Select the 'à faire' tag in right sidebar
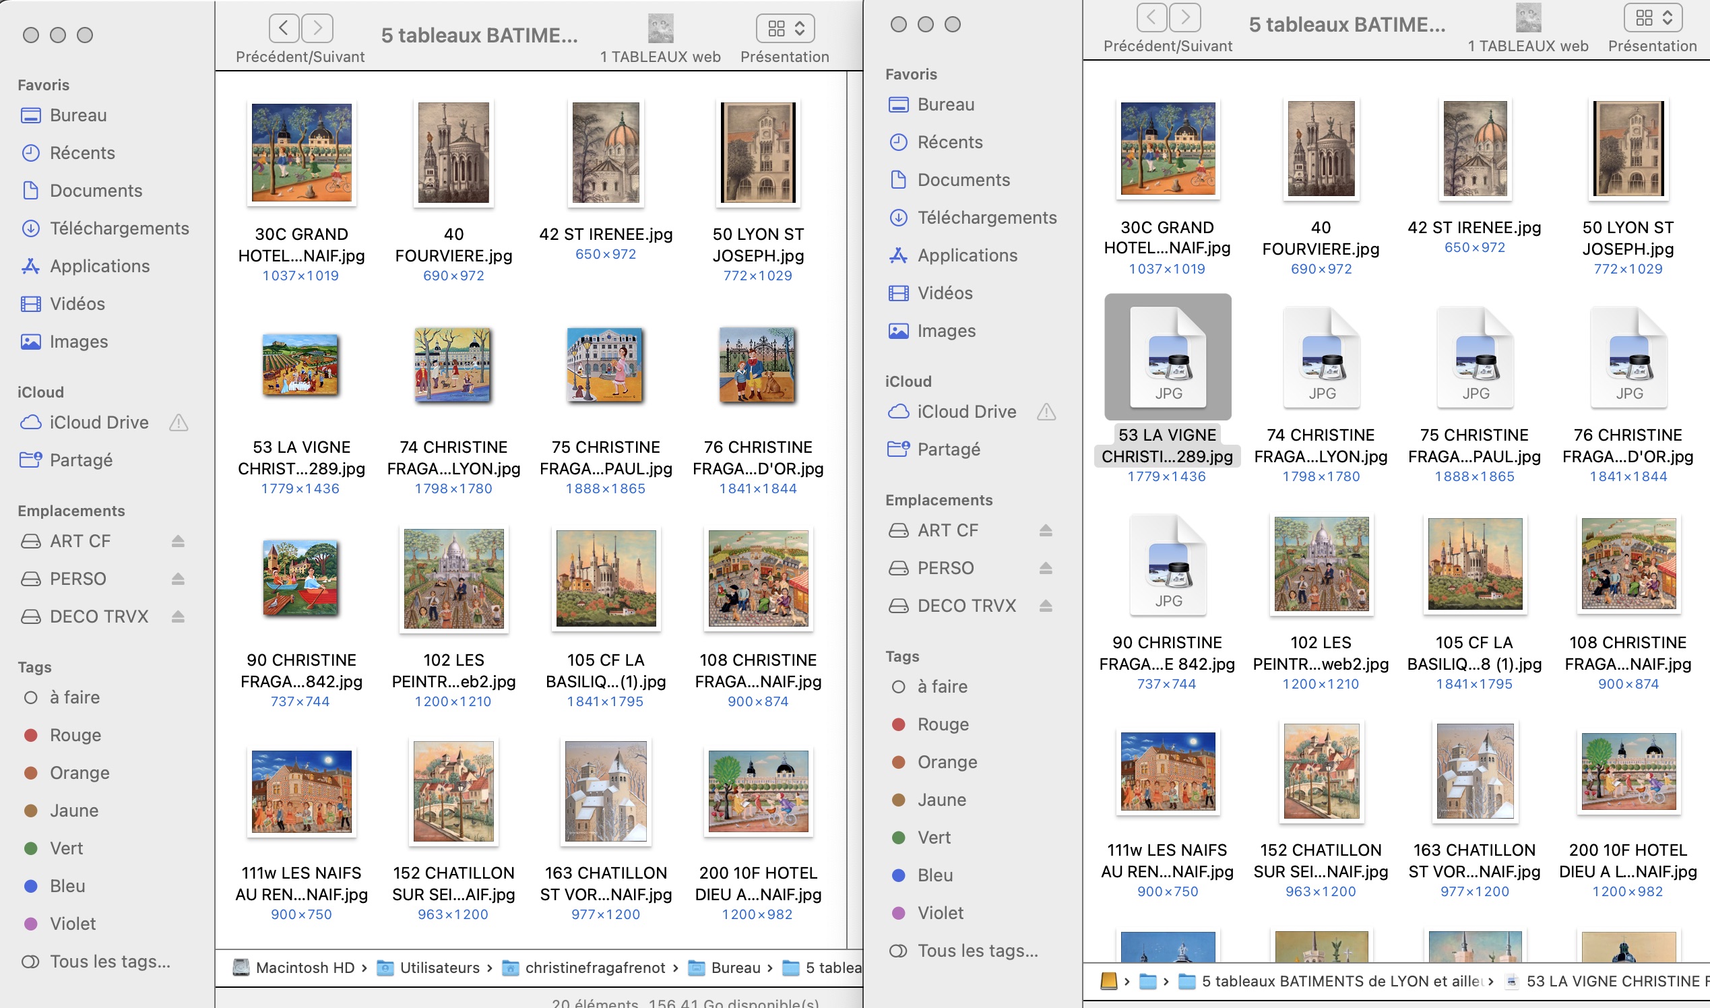The height and width of the screenshot is (1008, 1710). [x=941, y=687]
